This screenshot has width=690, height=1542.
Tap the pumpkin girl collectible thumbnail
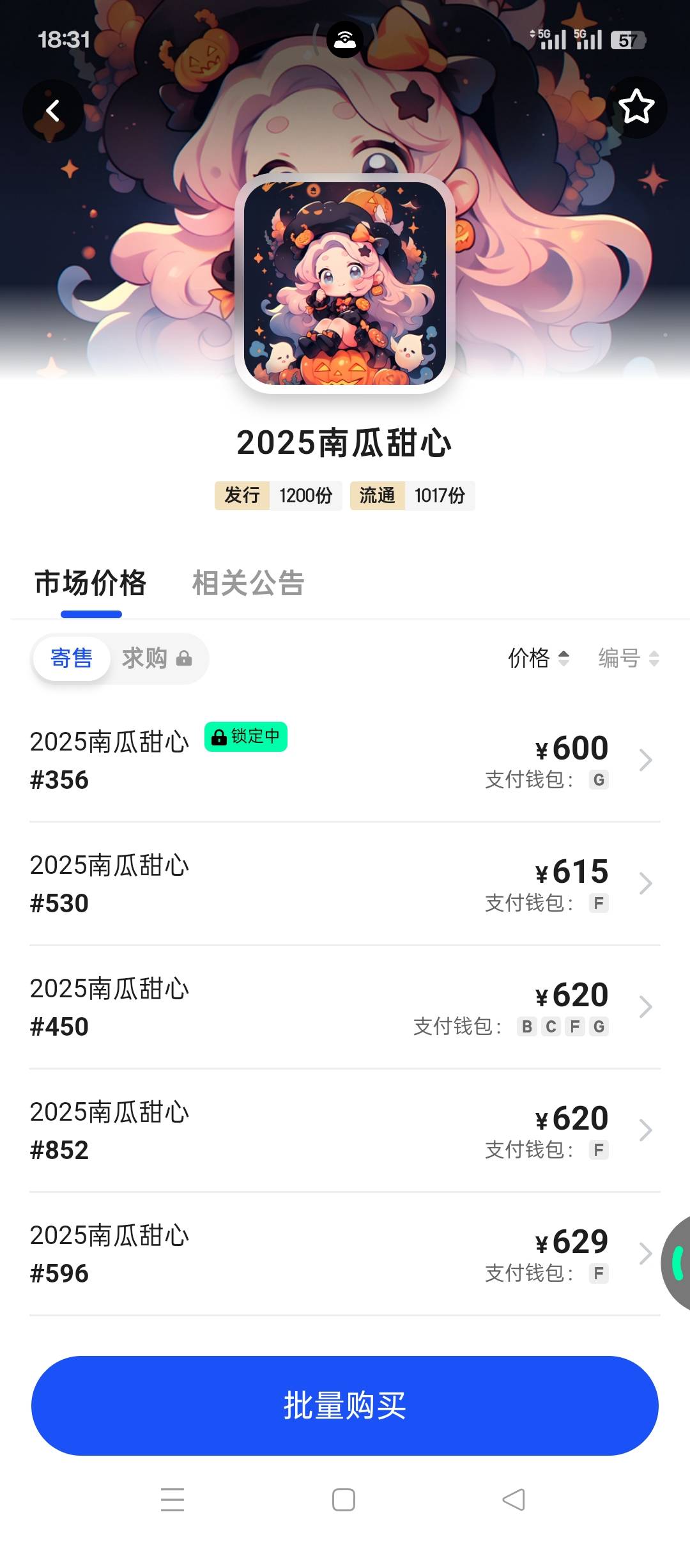pyautogui.click(x=345, y=283)
